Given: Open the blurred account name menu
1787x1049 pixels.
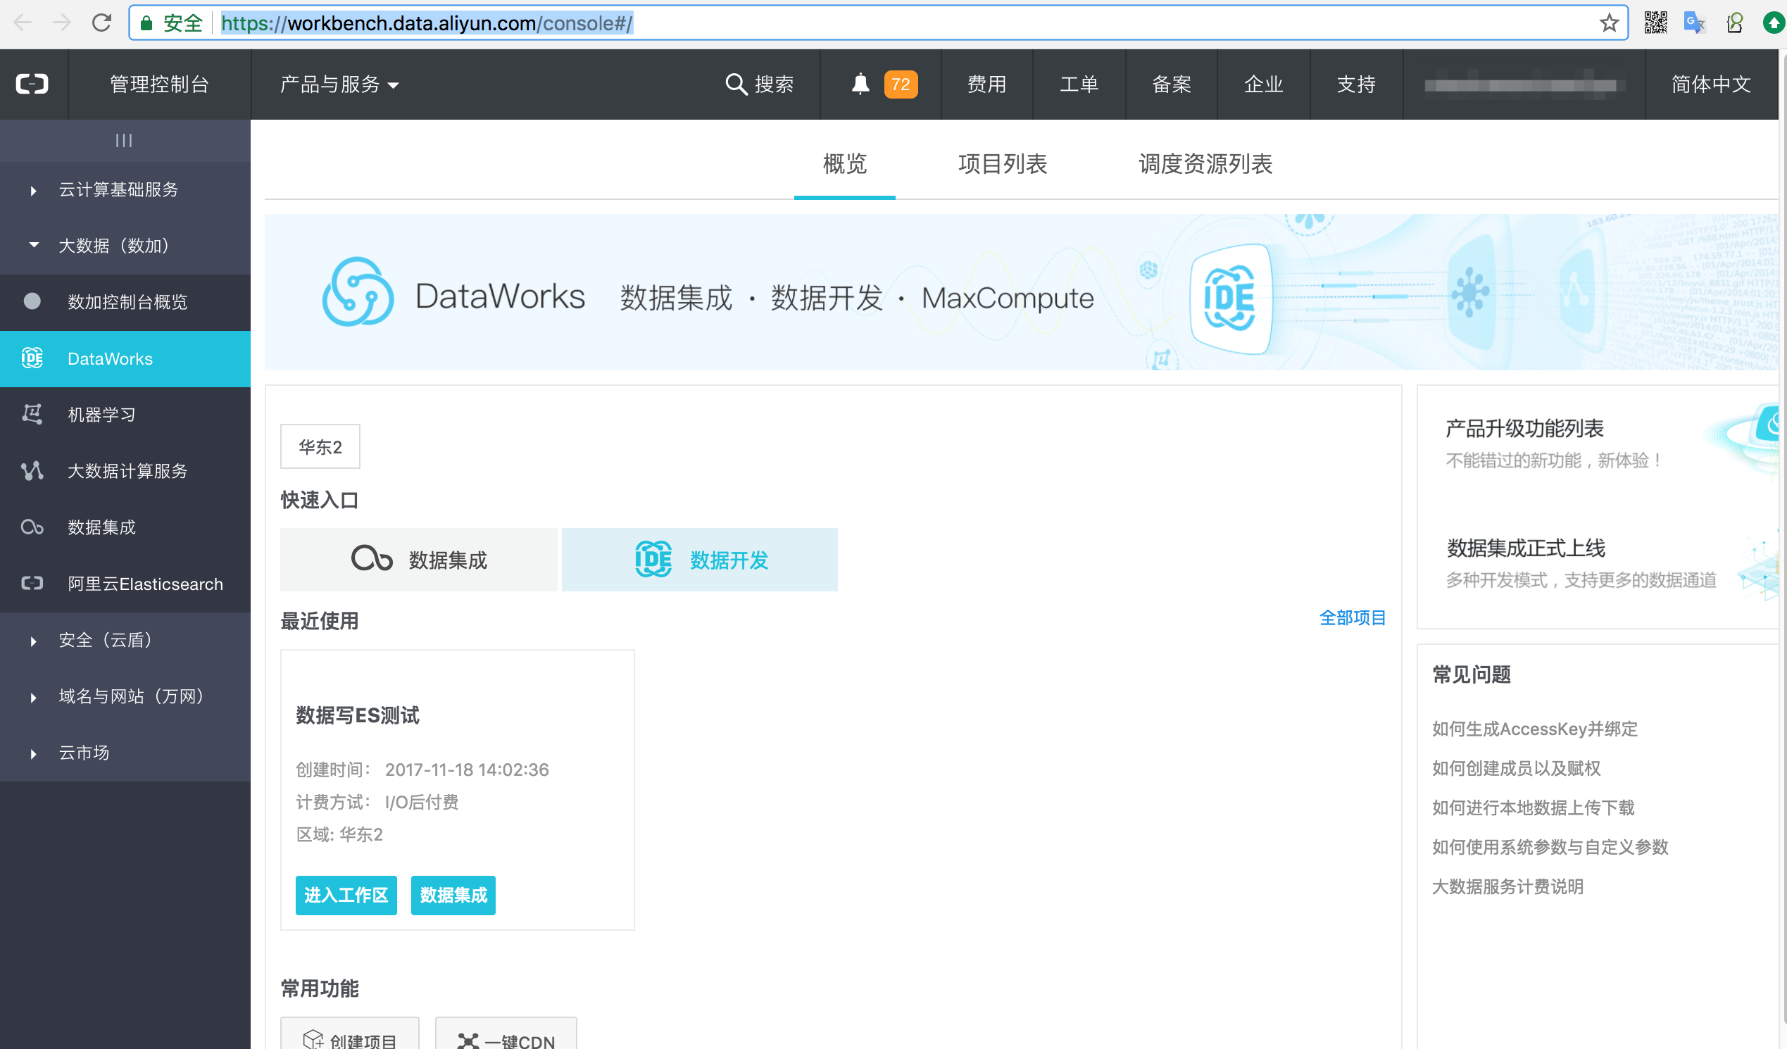Looking at the screenshot, I should click(1524, 84).
